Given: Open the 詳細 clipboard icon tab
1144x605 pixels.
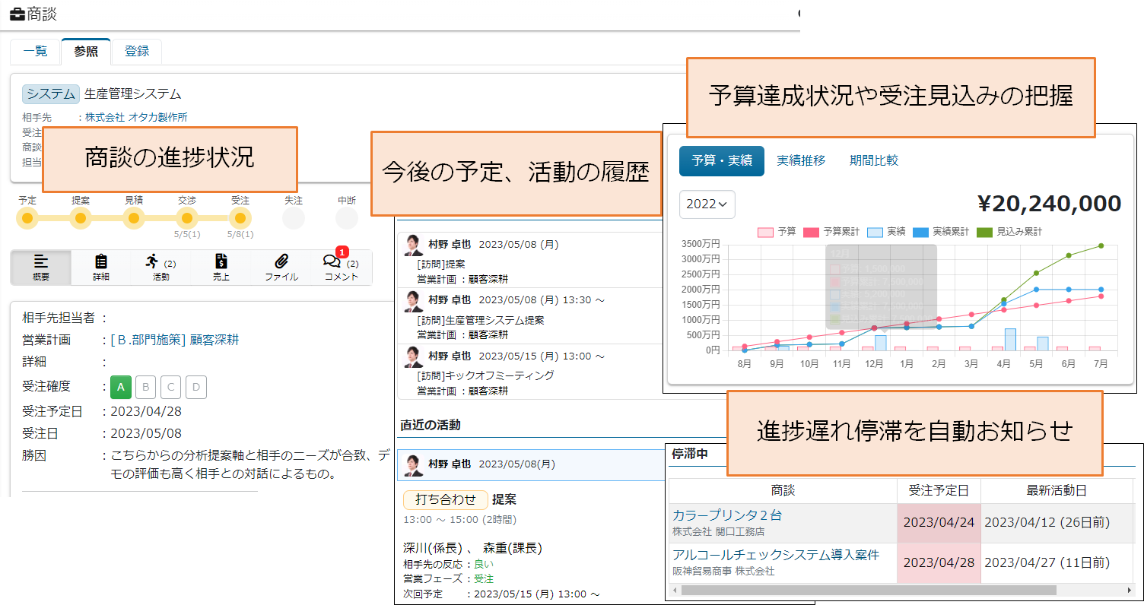Looking at the screenshot, I should pos(101,268).
